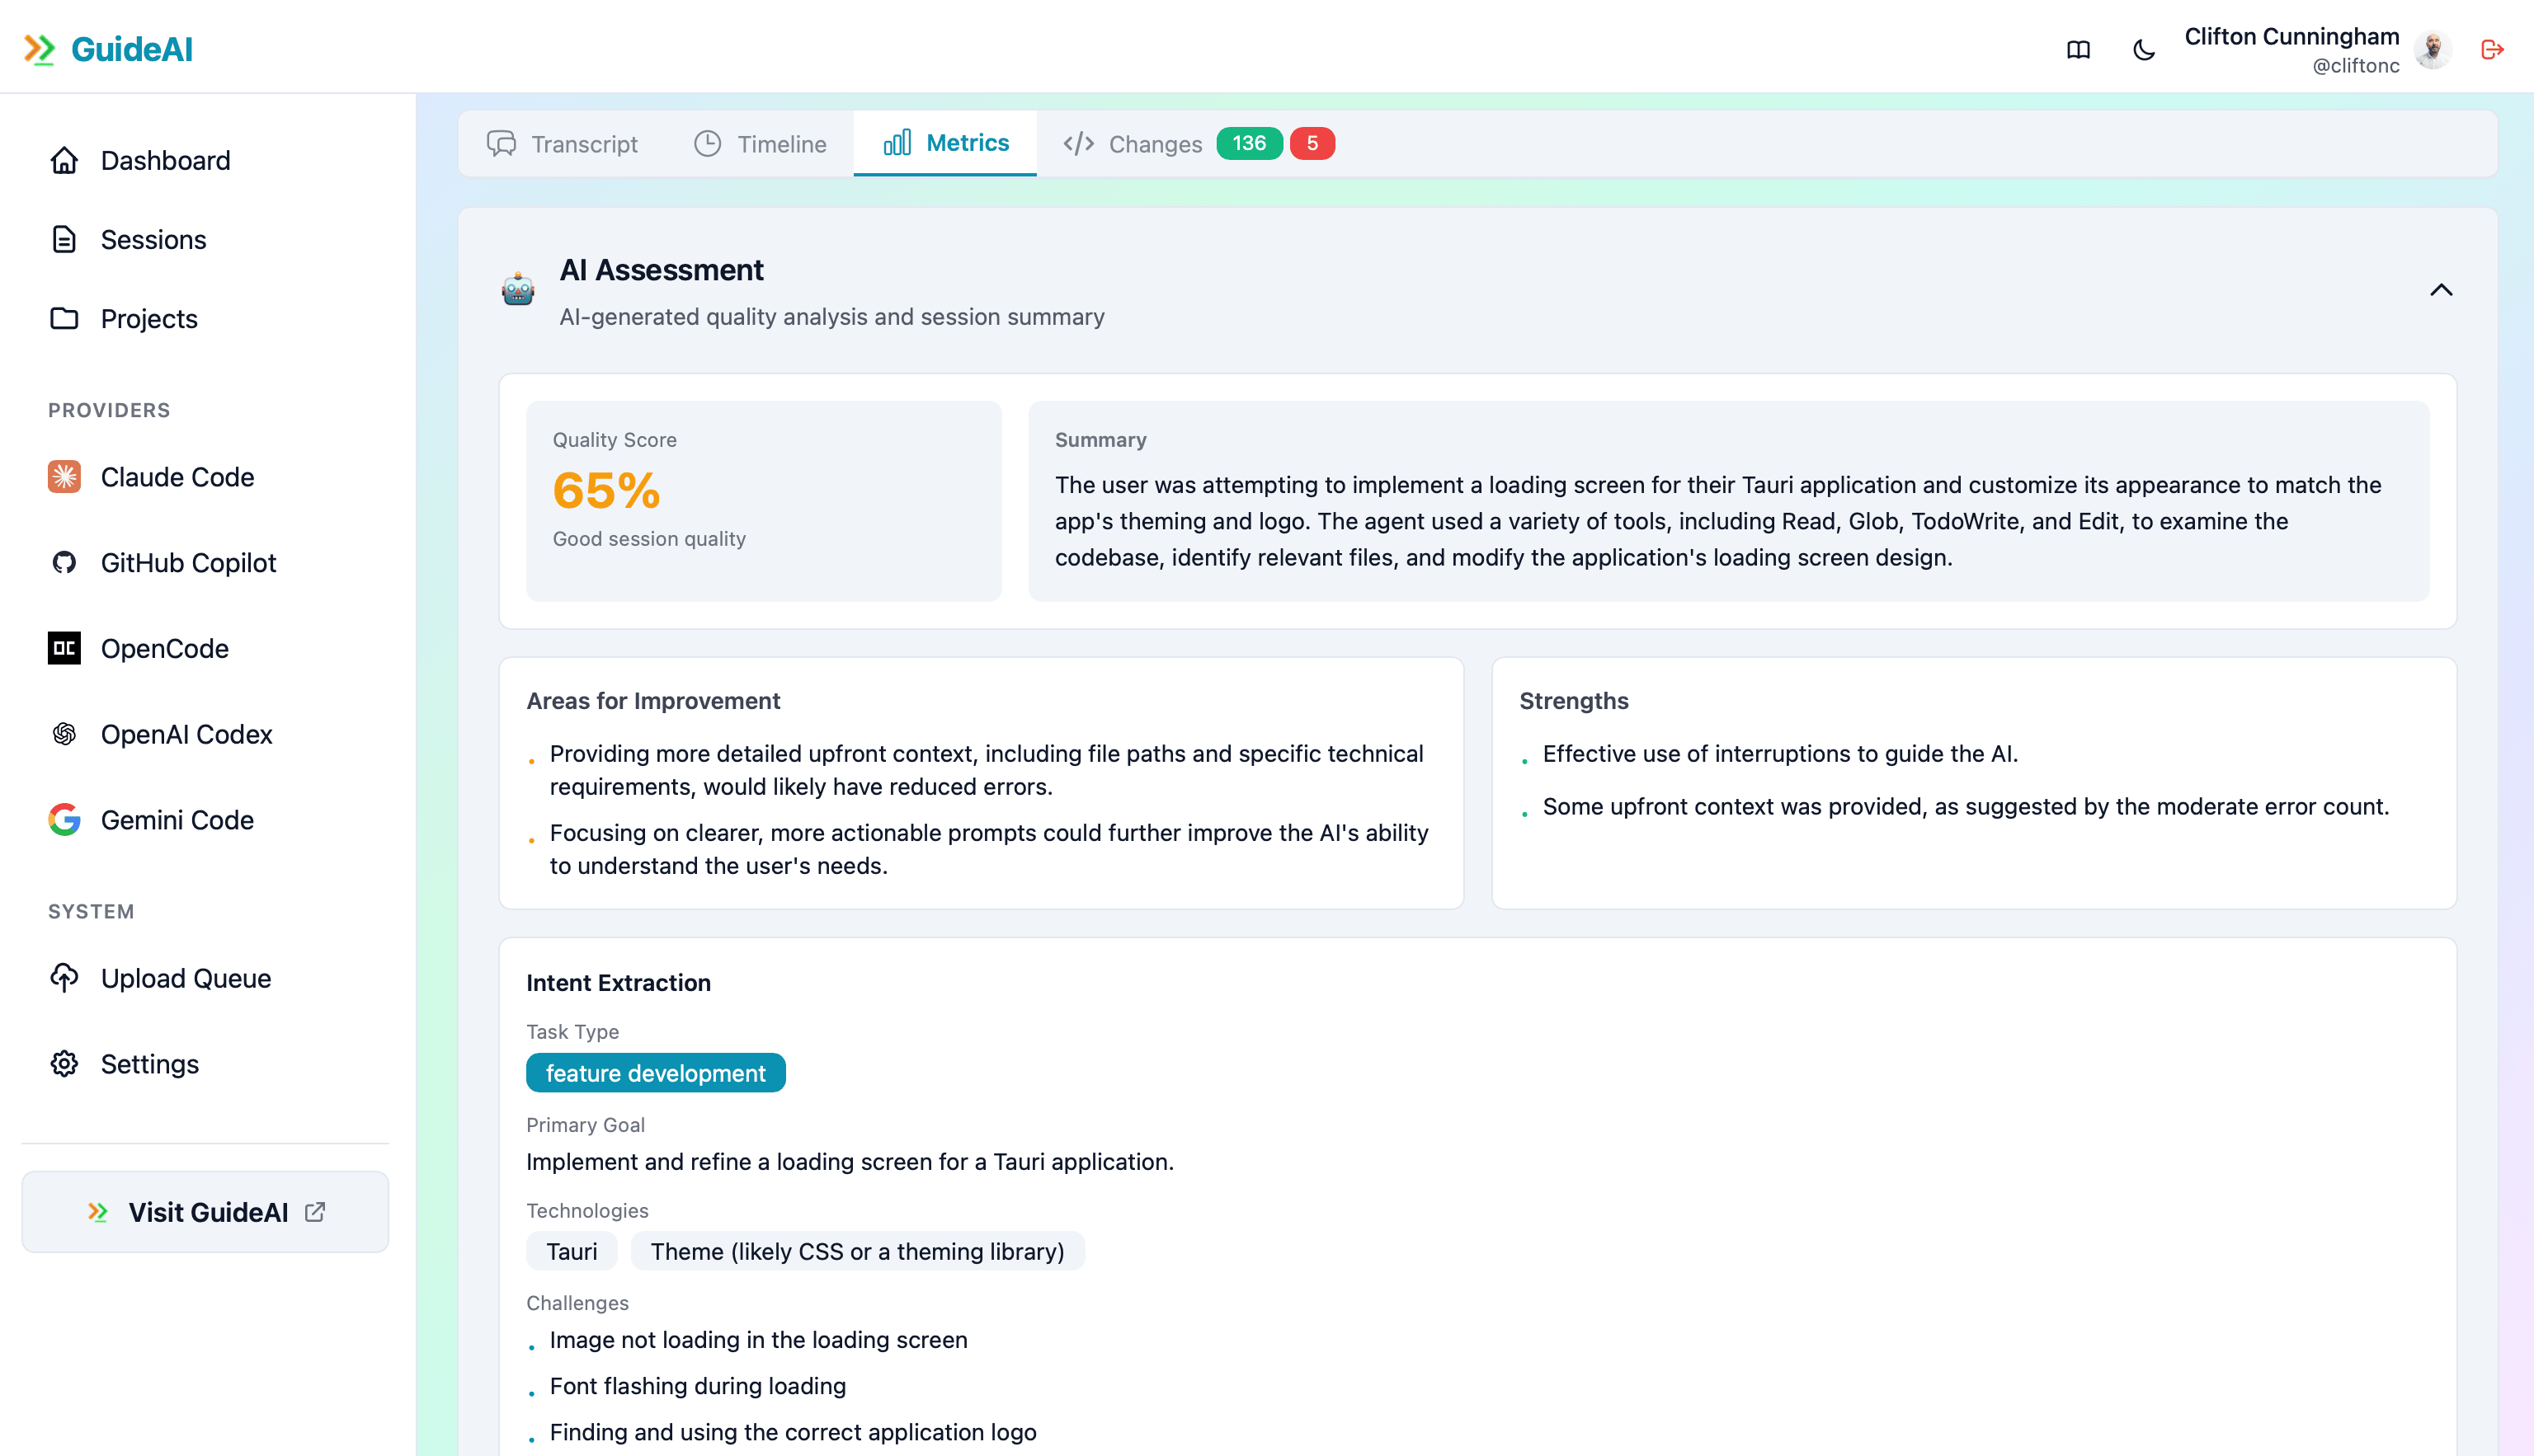Select the Tauri technology chip
Viewport: 2534px width, 1456px height.
click(572, 1251)
